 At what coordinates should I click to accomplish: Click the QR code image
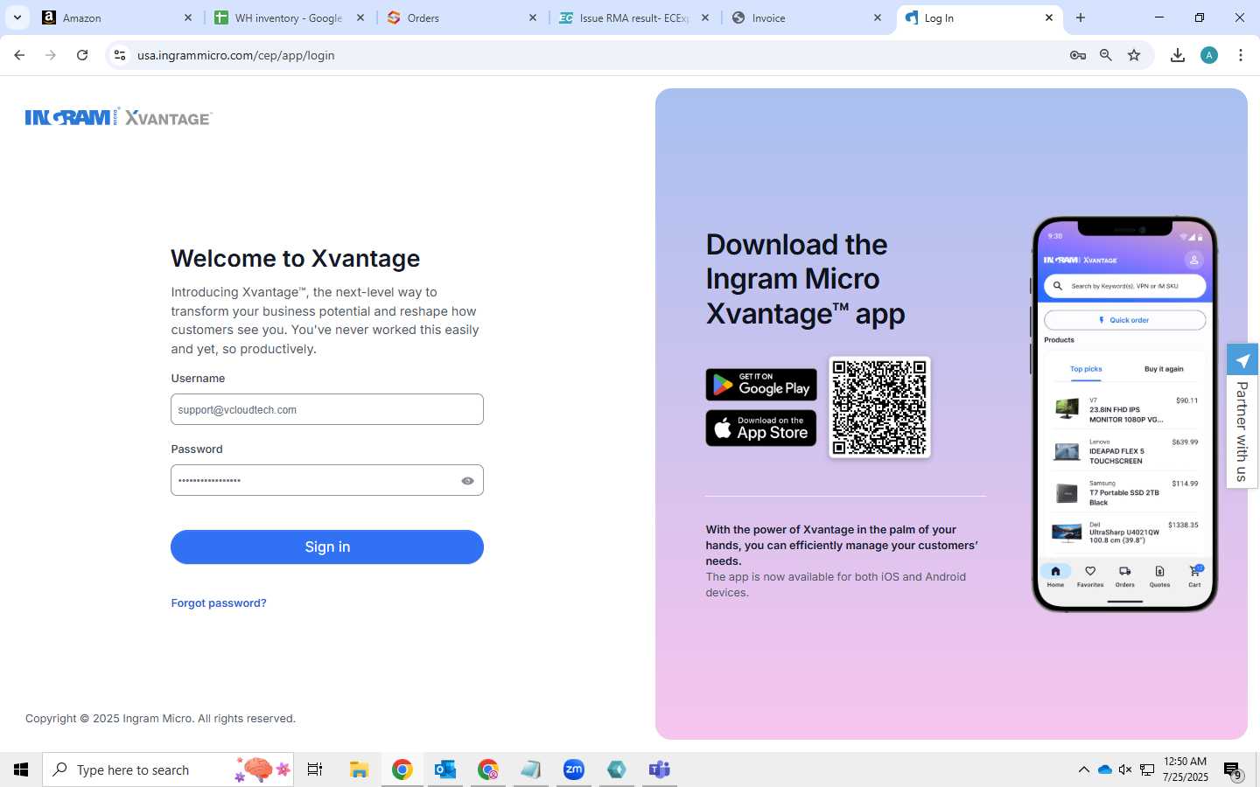click(x=879, y=407)
